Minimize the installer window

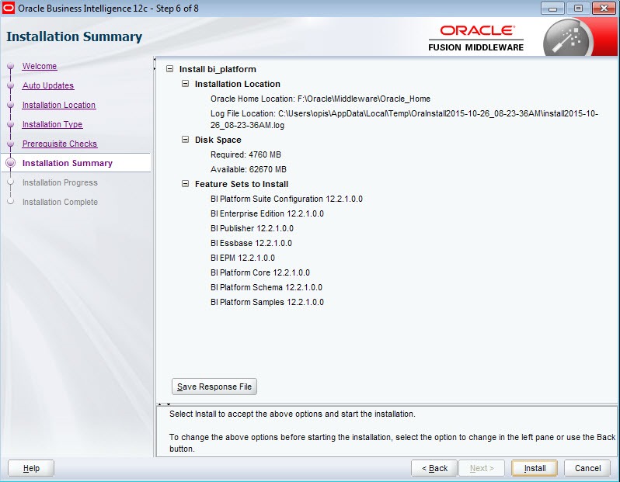pos(552,9)
